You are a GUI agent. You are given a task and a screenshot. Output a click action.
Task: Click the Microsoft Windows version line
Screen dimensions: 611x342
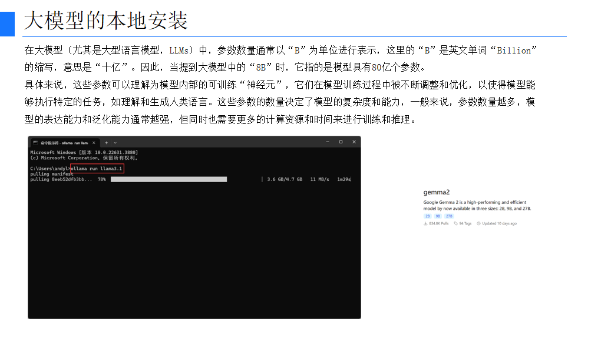pyautogui.click(x=84, y=152)
